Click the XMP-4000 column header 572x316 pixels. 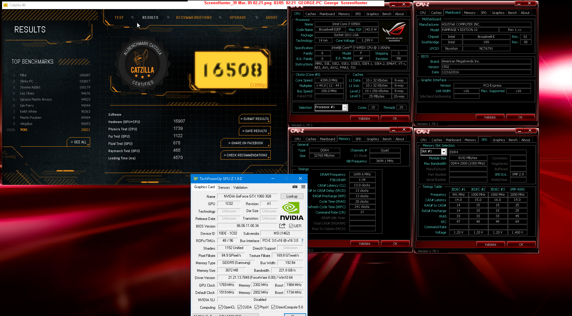517,189
